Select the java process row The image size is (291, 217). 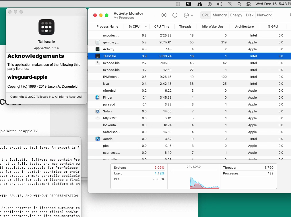coord(143,84)
